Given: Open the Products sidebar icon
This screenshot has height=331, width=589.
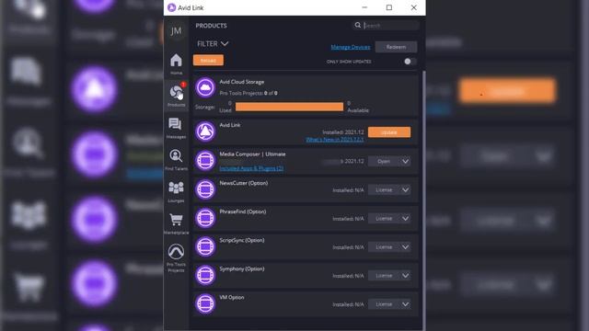Looking at the screenshot, I should click(176, 95).
